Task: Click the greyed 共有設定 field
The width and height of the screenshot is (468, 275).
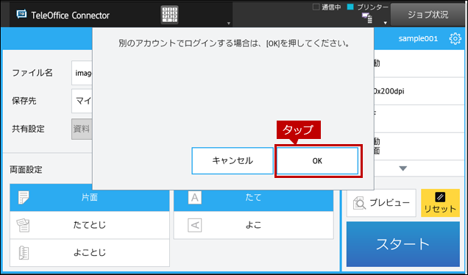Action: pyautogui.click(x=82, y=129)
